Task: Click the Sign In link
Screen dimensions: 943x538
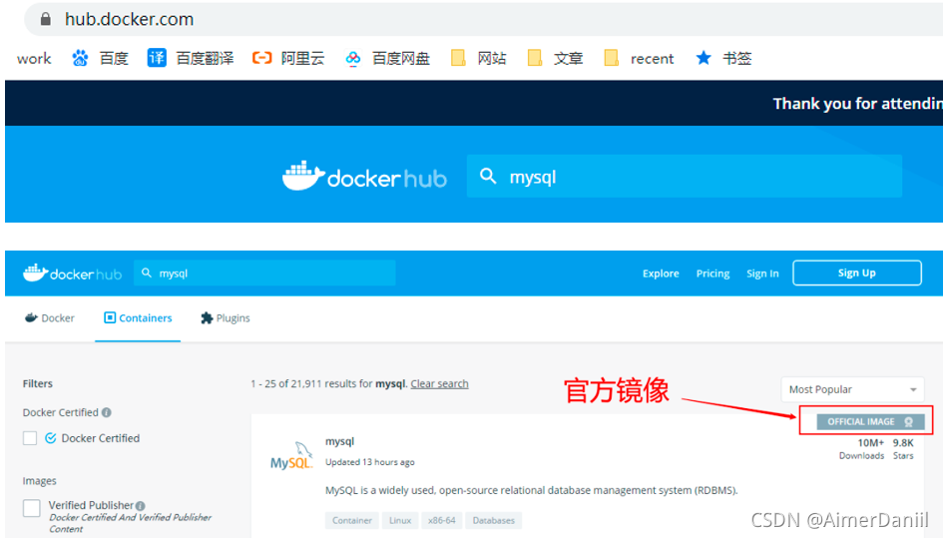Action: [762, 273]
